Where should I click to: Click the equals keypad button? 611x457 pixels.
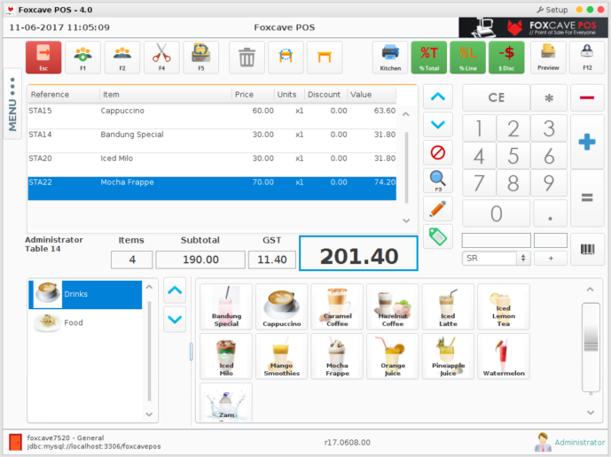(x=587, y=198)
